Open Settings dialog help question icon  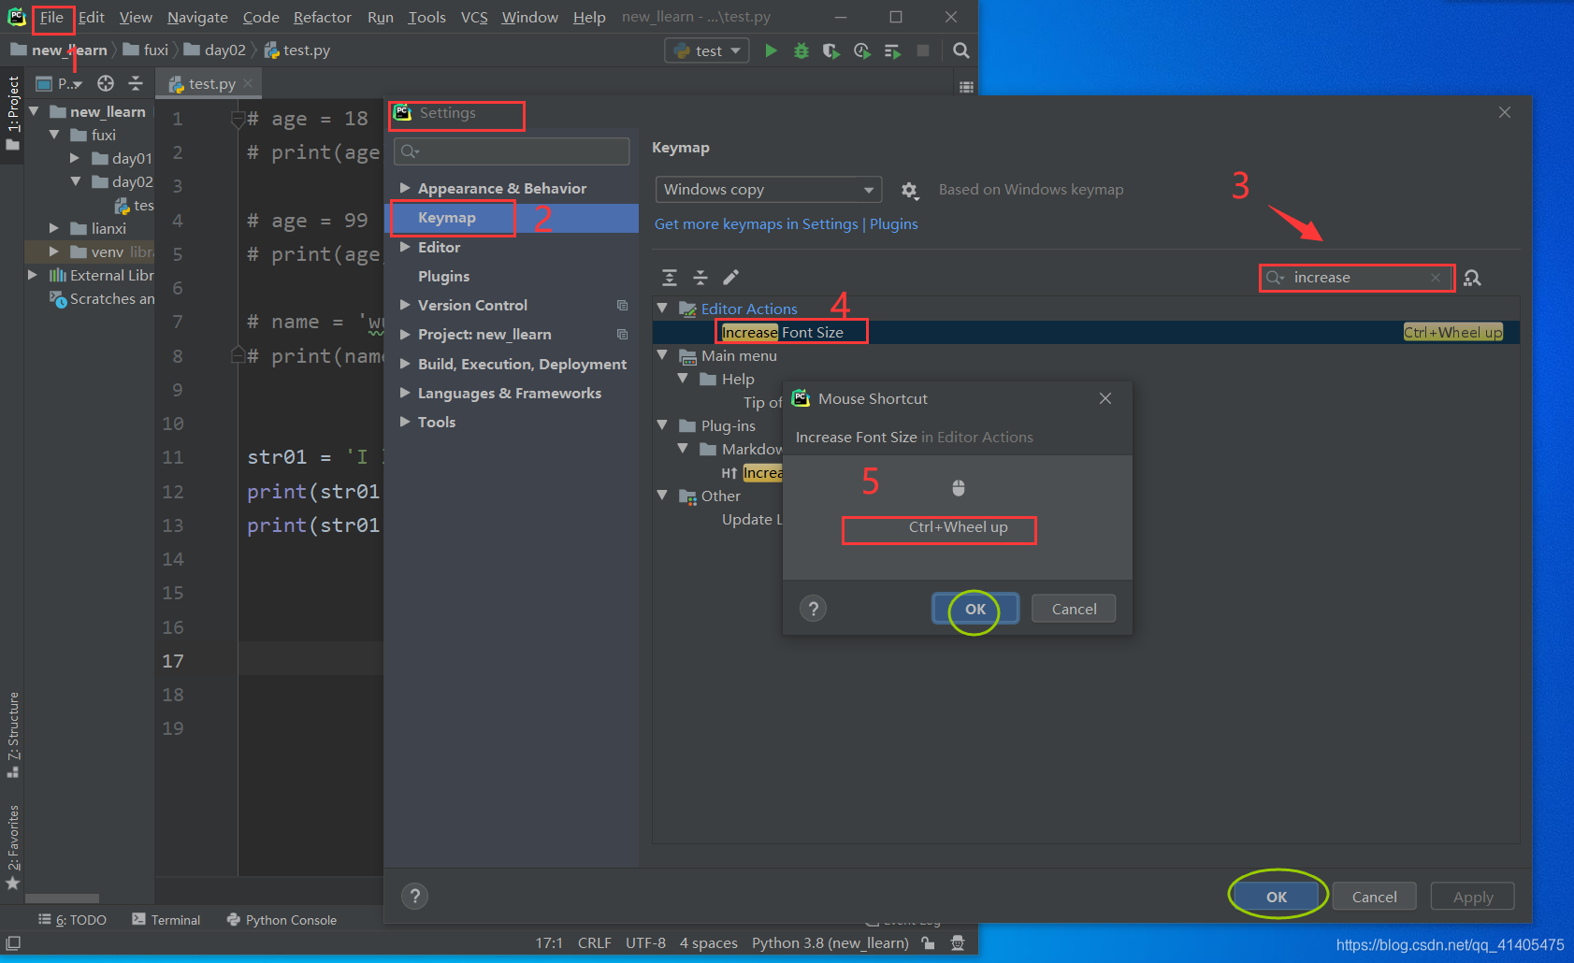(415, 897)
